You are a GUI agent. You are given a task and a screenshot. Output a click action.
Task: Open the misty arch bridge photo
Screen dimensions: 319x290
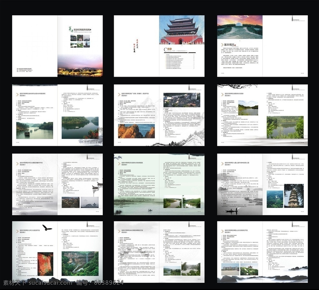191,268
